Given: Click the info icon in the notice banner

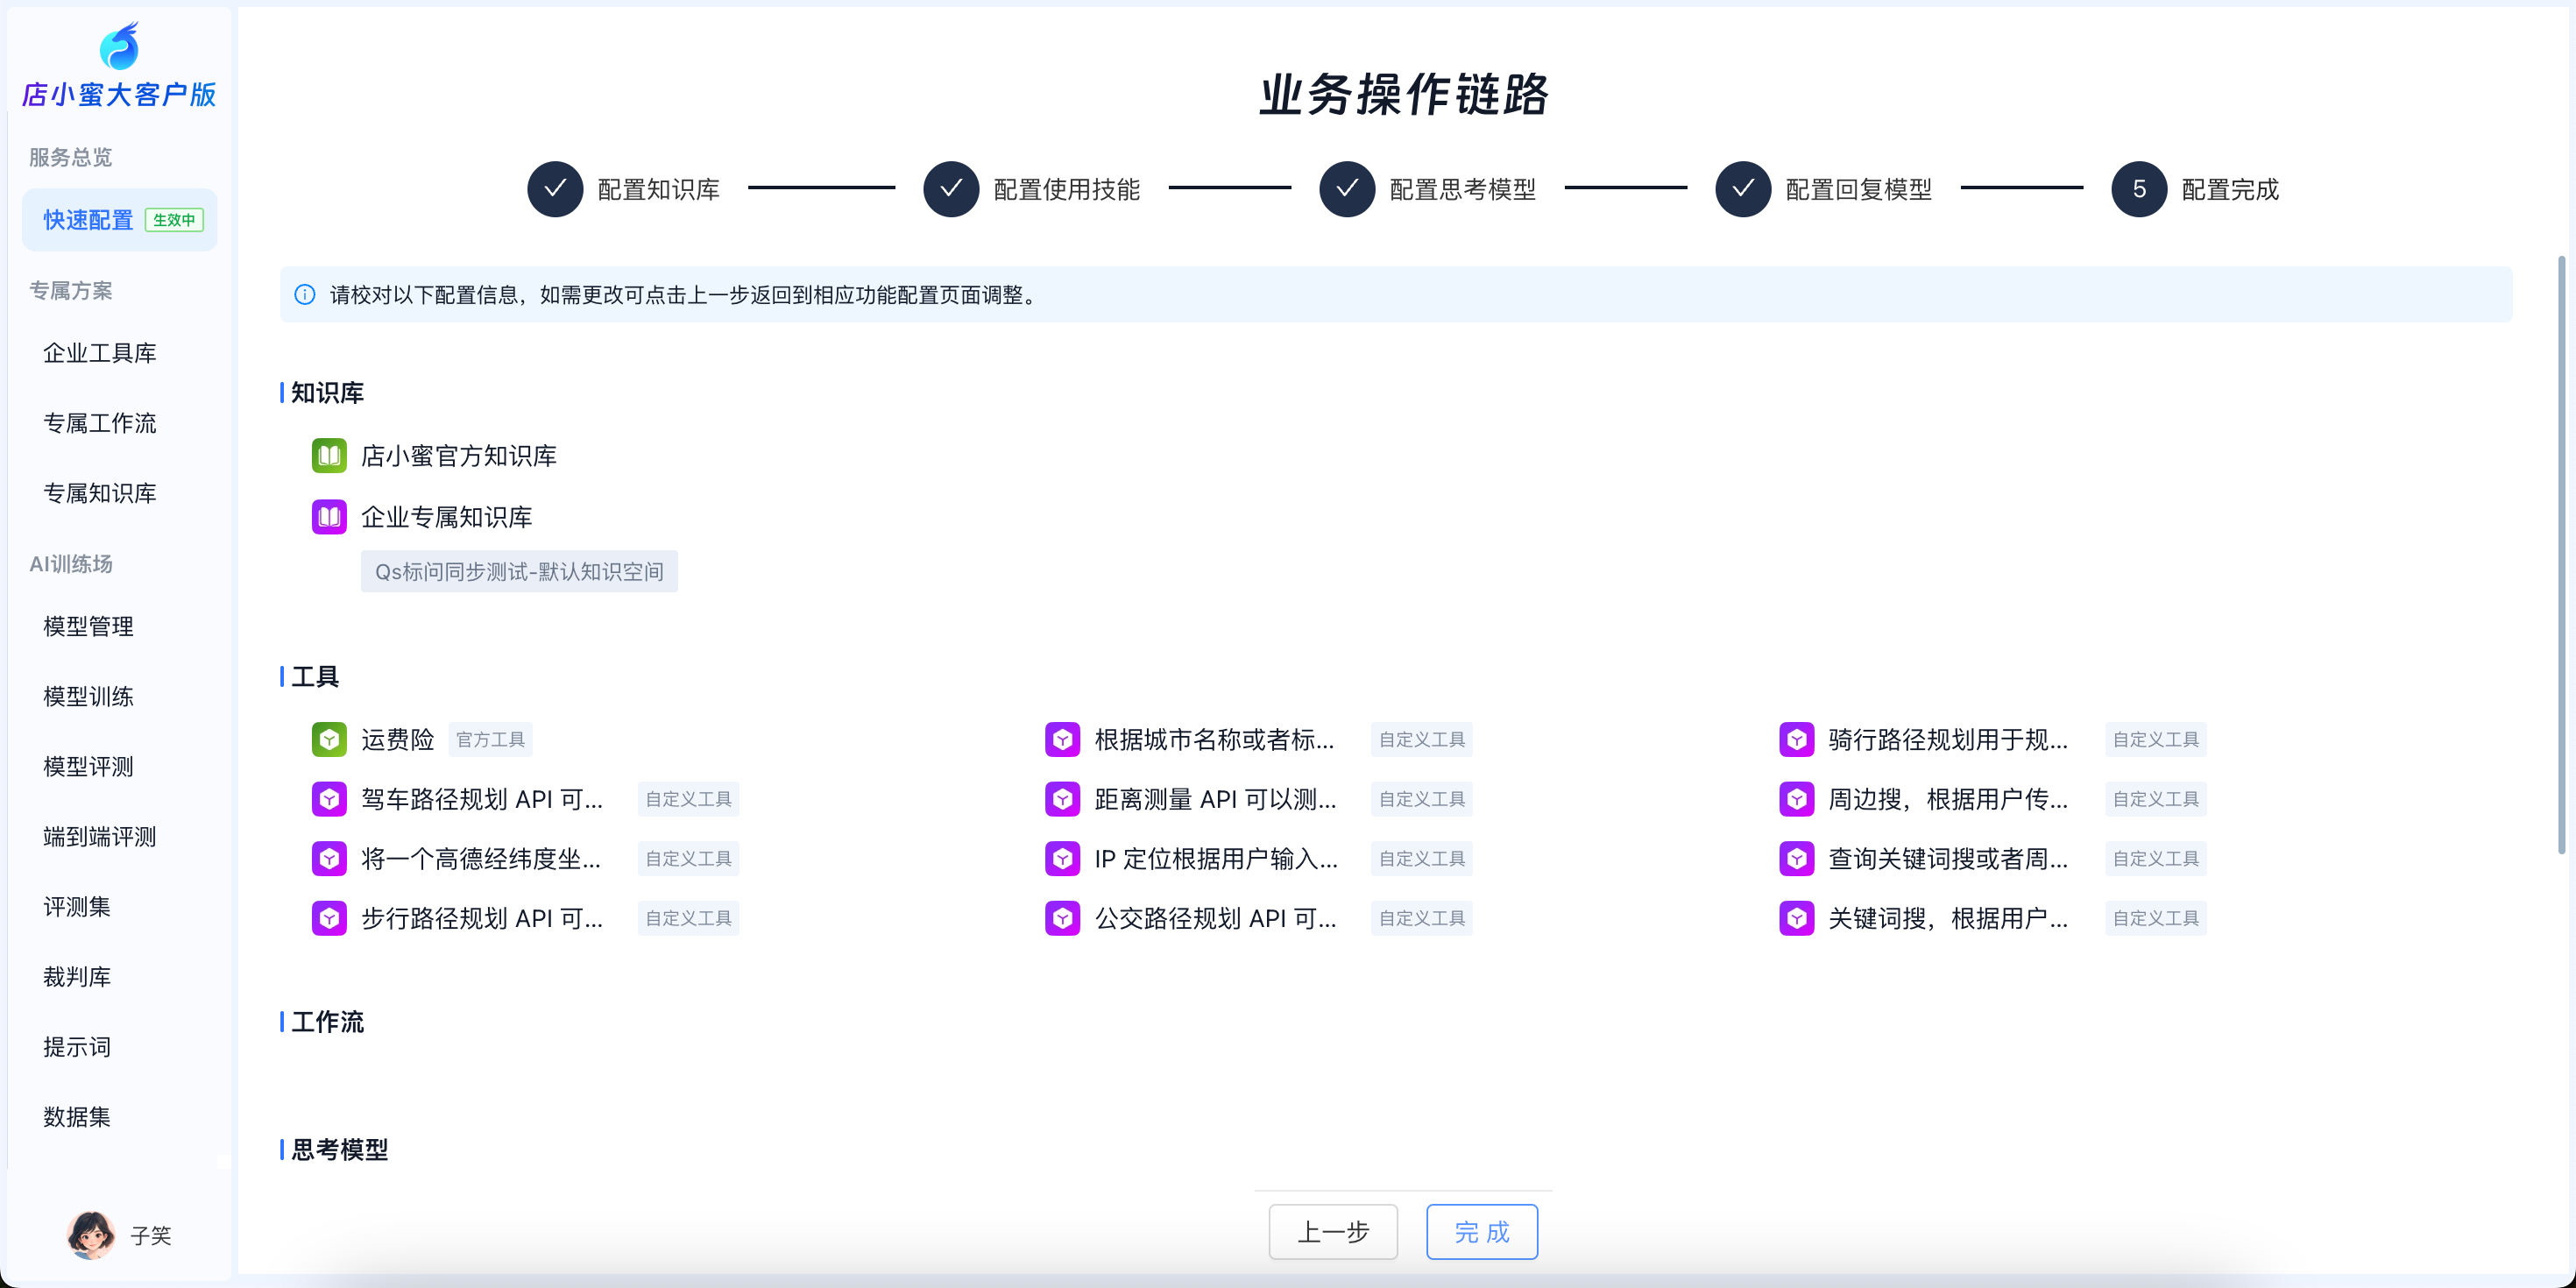Looking at the screenshot, I should (x=305, y=295).
